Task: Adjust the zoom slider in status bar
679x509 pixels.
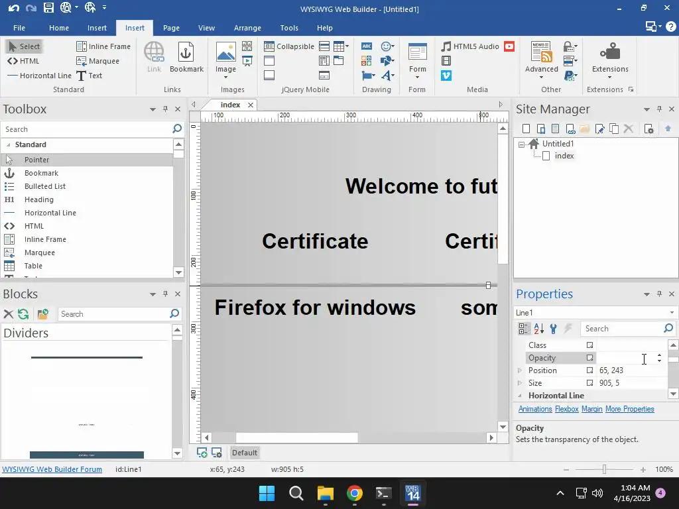Action: tap(604, 469)
